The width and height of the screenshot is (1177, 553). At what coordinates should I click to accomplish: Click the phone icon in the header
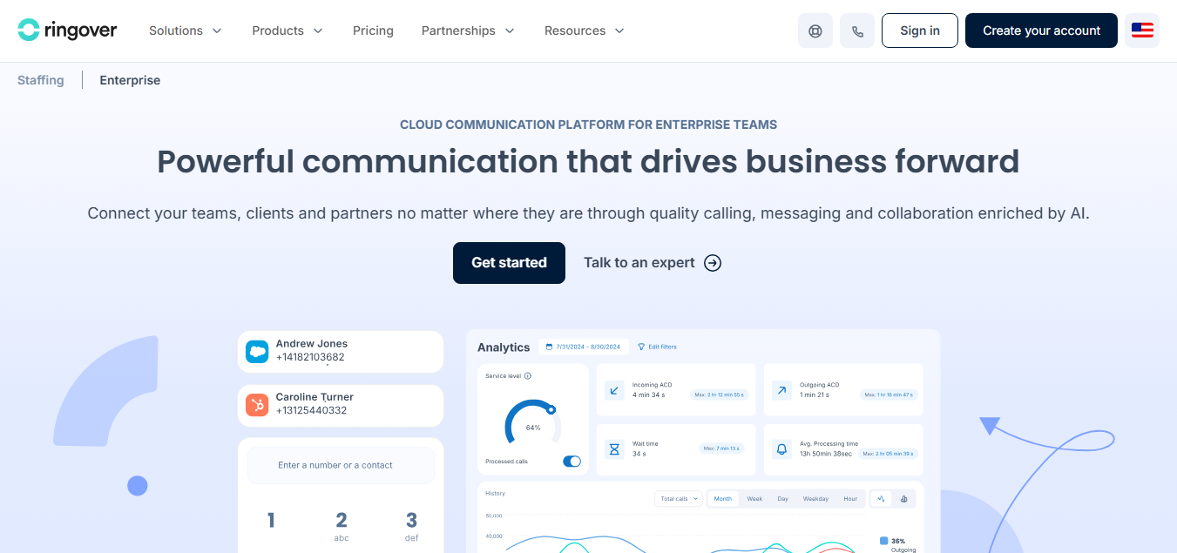857,30
